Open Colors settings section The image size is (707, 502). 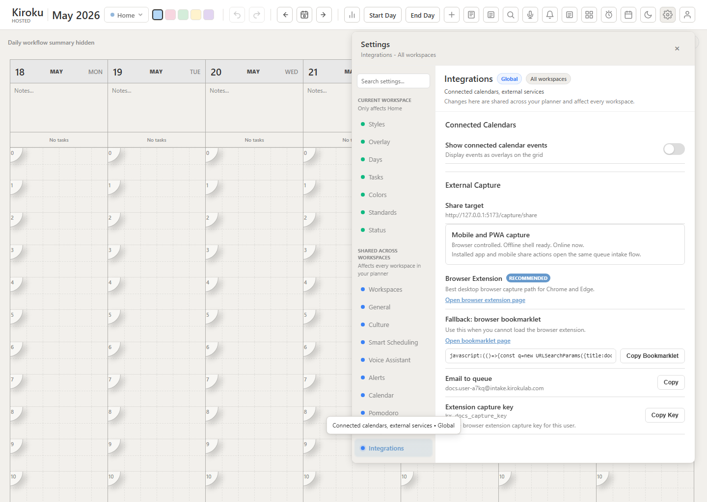pos(394,195)
